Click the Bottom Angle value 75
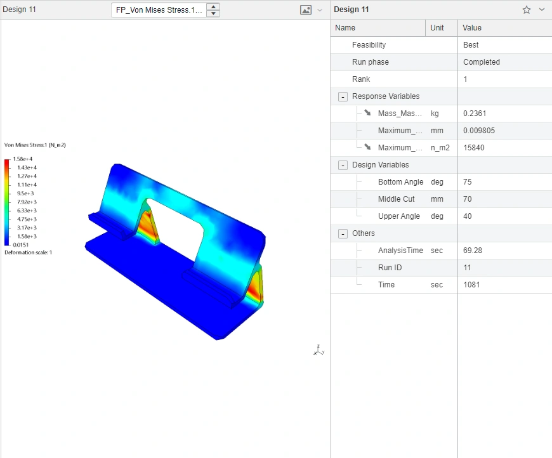This screenshot has width=552, height=458. click(x=468, y=182)
